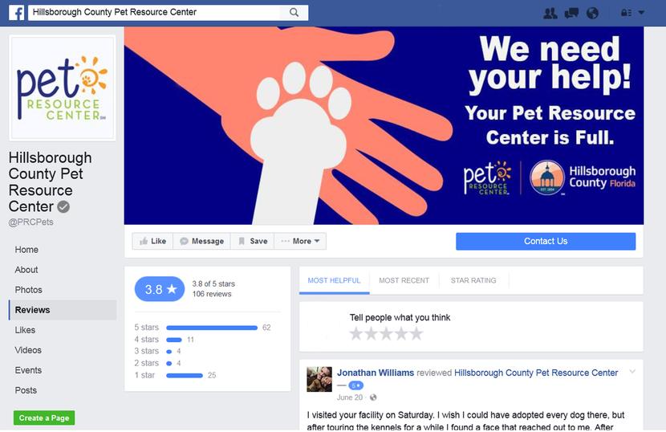Expand the review options chevron
Image resolution: width=666 pixels, height=432 pixels.
click(632, 372)
